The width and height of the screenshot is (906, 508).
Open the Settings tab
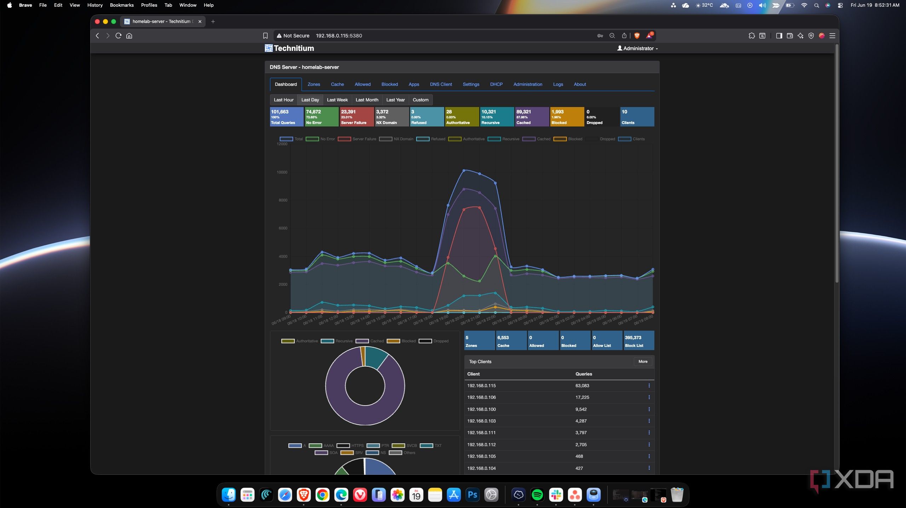pos(471,84)
